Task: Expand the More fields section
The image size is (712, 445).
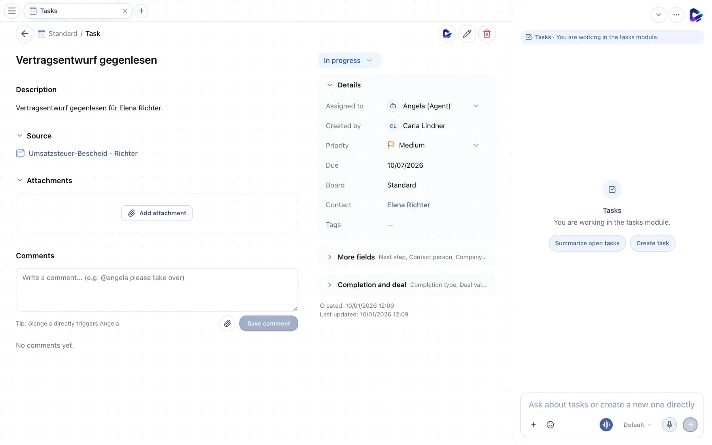Action: click(x=407, y=257)
